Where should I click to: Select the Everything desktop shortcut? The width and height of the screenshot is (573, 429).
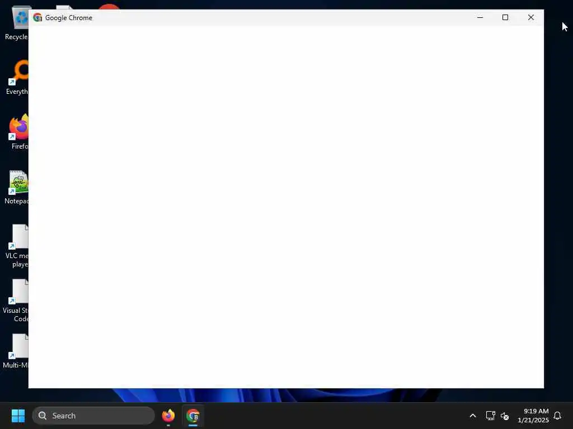[x=17, y=78]
